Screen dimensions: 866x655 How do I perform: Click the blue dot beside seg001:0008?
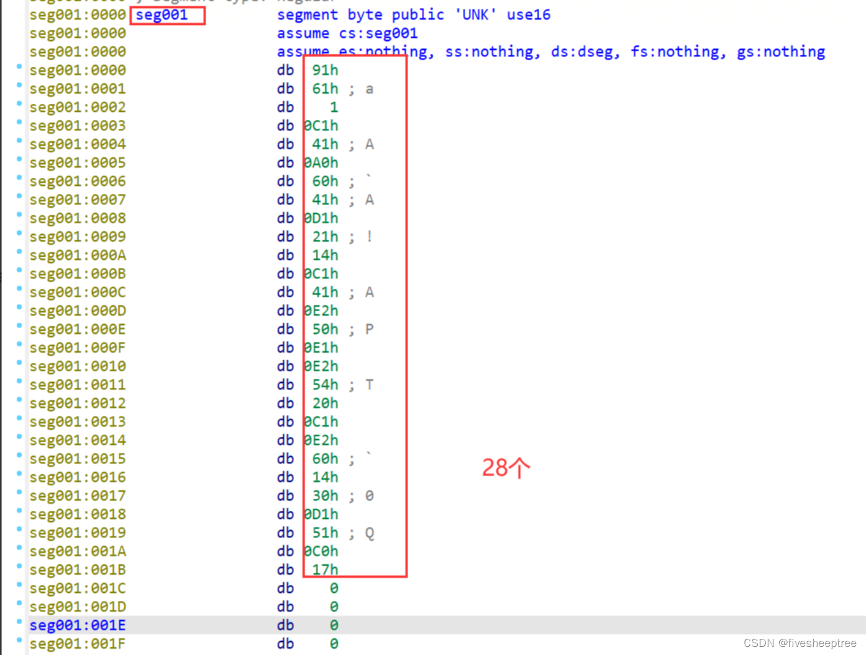(19, 214)
